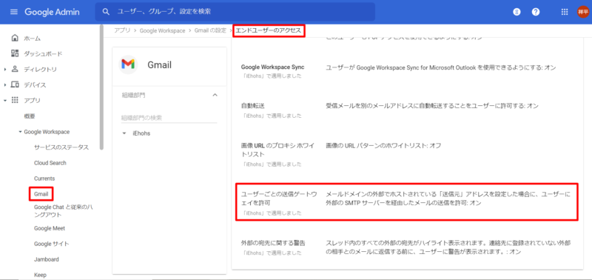Open the hamburger main menu

pyautogui.click(x=14, y=12)
